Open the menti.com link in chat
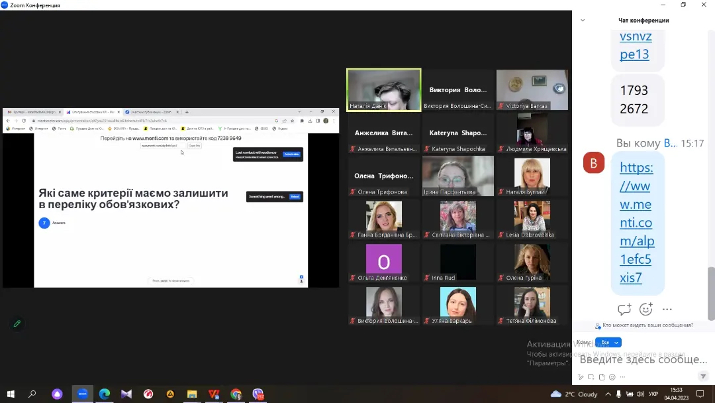The height and width of the screenshot is (403, 715). (636, 223)
